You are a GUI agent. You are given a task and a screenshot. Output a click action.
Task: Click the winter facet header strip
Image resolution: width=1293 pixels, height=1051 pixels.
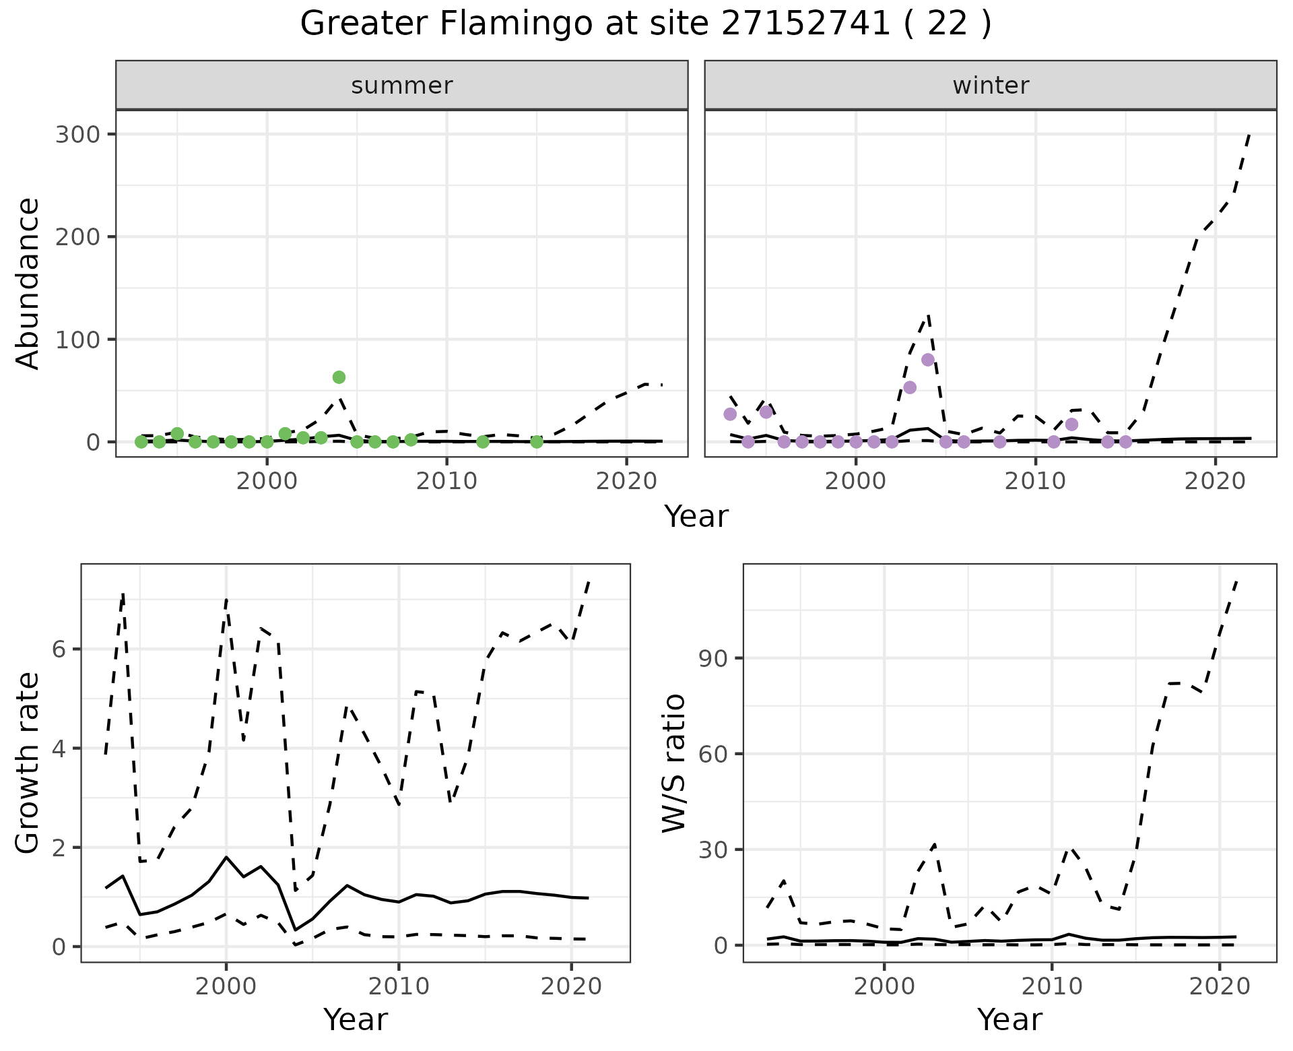coord(991,86)
